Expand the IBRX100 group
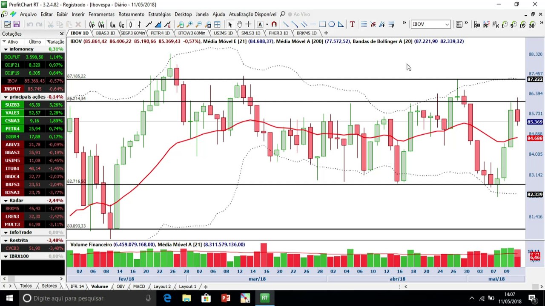 [x=6, y=256]
